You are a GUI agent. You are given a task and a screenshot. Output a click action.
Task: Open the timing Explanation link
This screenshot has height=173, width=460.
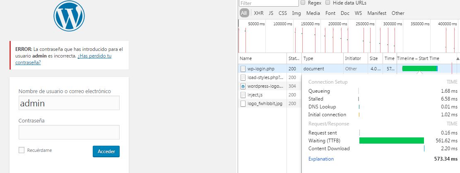(x=321, y=159)
